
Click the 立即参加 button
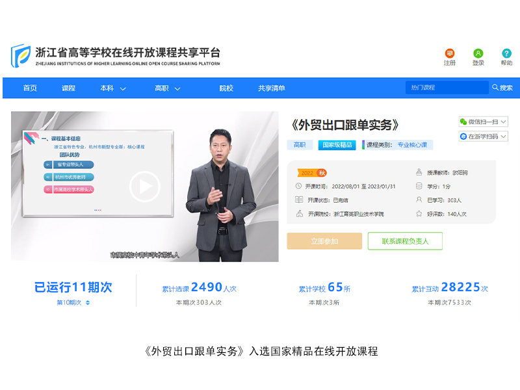[x=324, y=241]
